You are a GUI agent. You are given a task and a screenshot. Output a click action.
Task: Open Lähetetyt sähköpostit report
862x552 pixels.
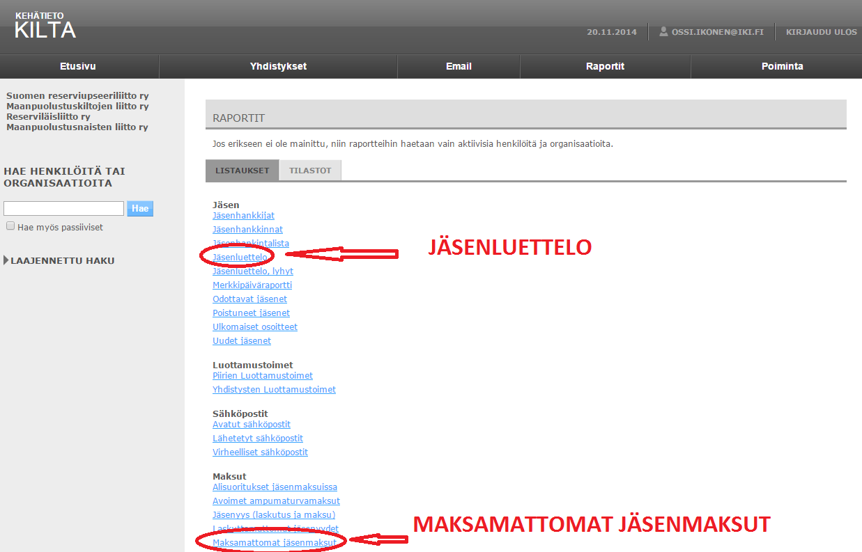[x=258, y=439]
